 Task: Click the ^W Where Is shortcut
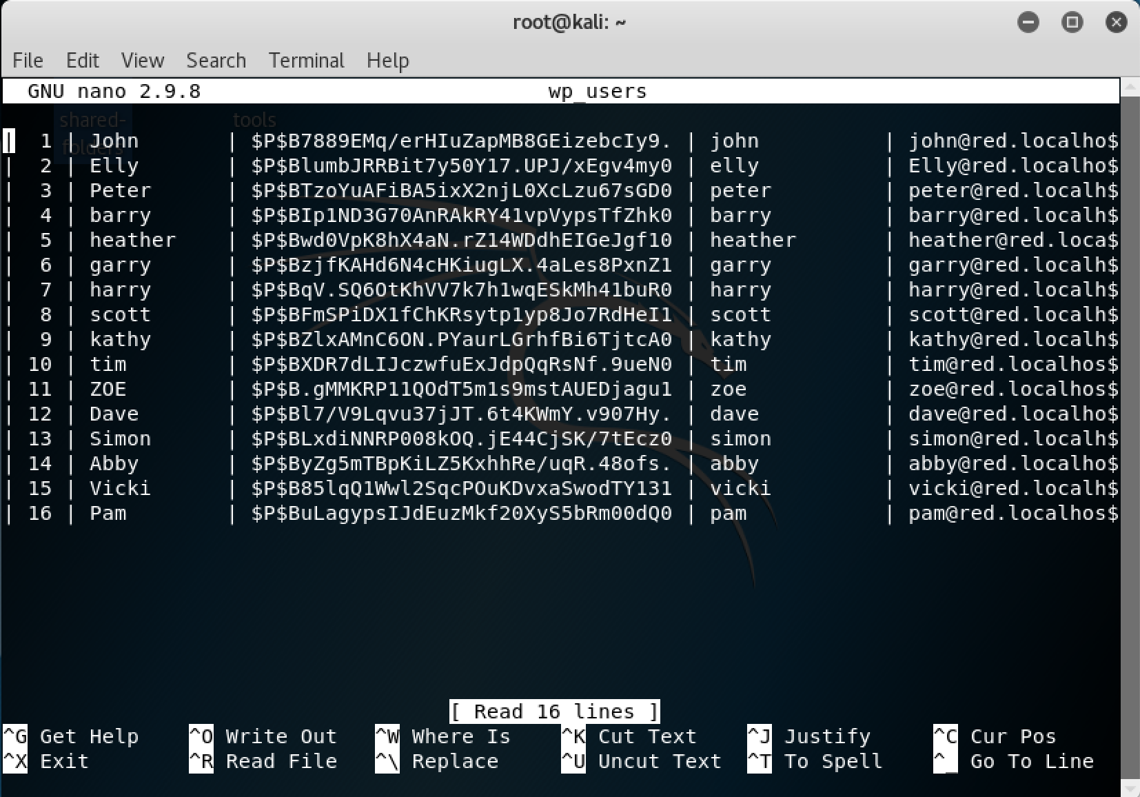click(x=443, y=736)
